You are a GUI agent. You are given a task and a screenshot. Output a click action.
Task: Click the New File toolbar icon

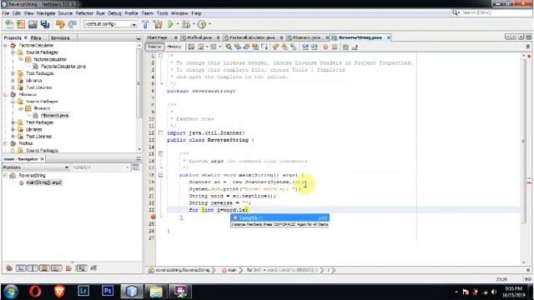(9, 24)
